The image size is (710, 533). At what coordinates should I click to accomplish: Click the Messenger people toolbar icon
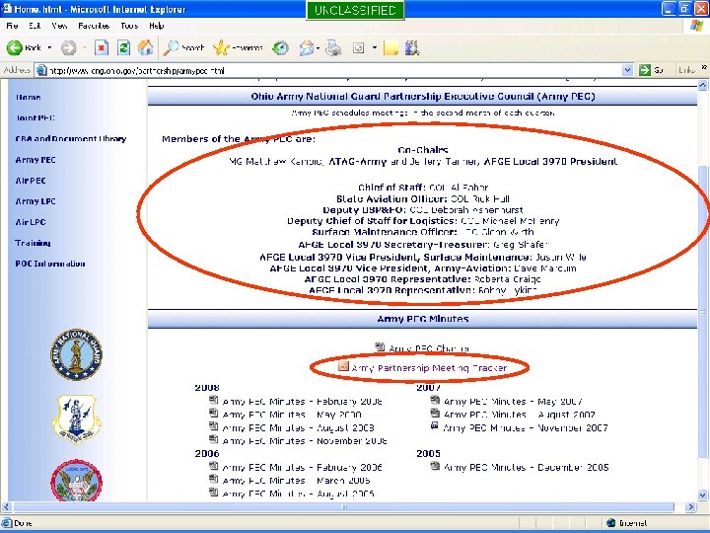(x=412, y=47)
